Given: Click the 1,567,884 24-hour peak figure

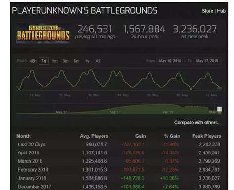Looking at the screenshot, I should pyautogui.click(x=144, y=29).
